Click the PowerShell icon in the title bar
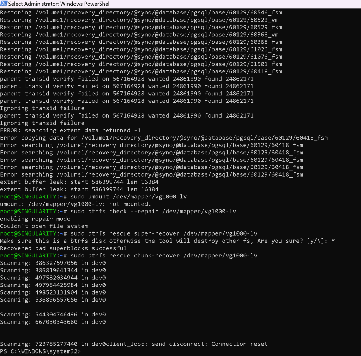Viewport: 361px width, 356px height. pos(4,4)
